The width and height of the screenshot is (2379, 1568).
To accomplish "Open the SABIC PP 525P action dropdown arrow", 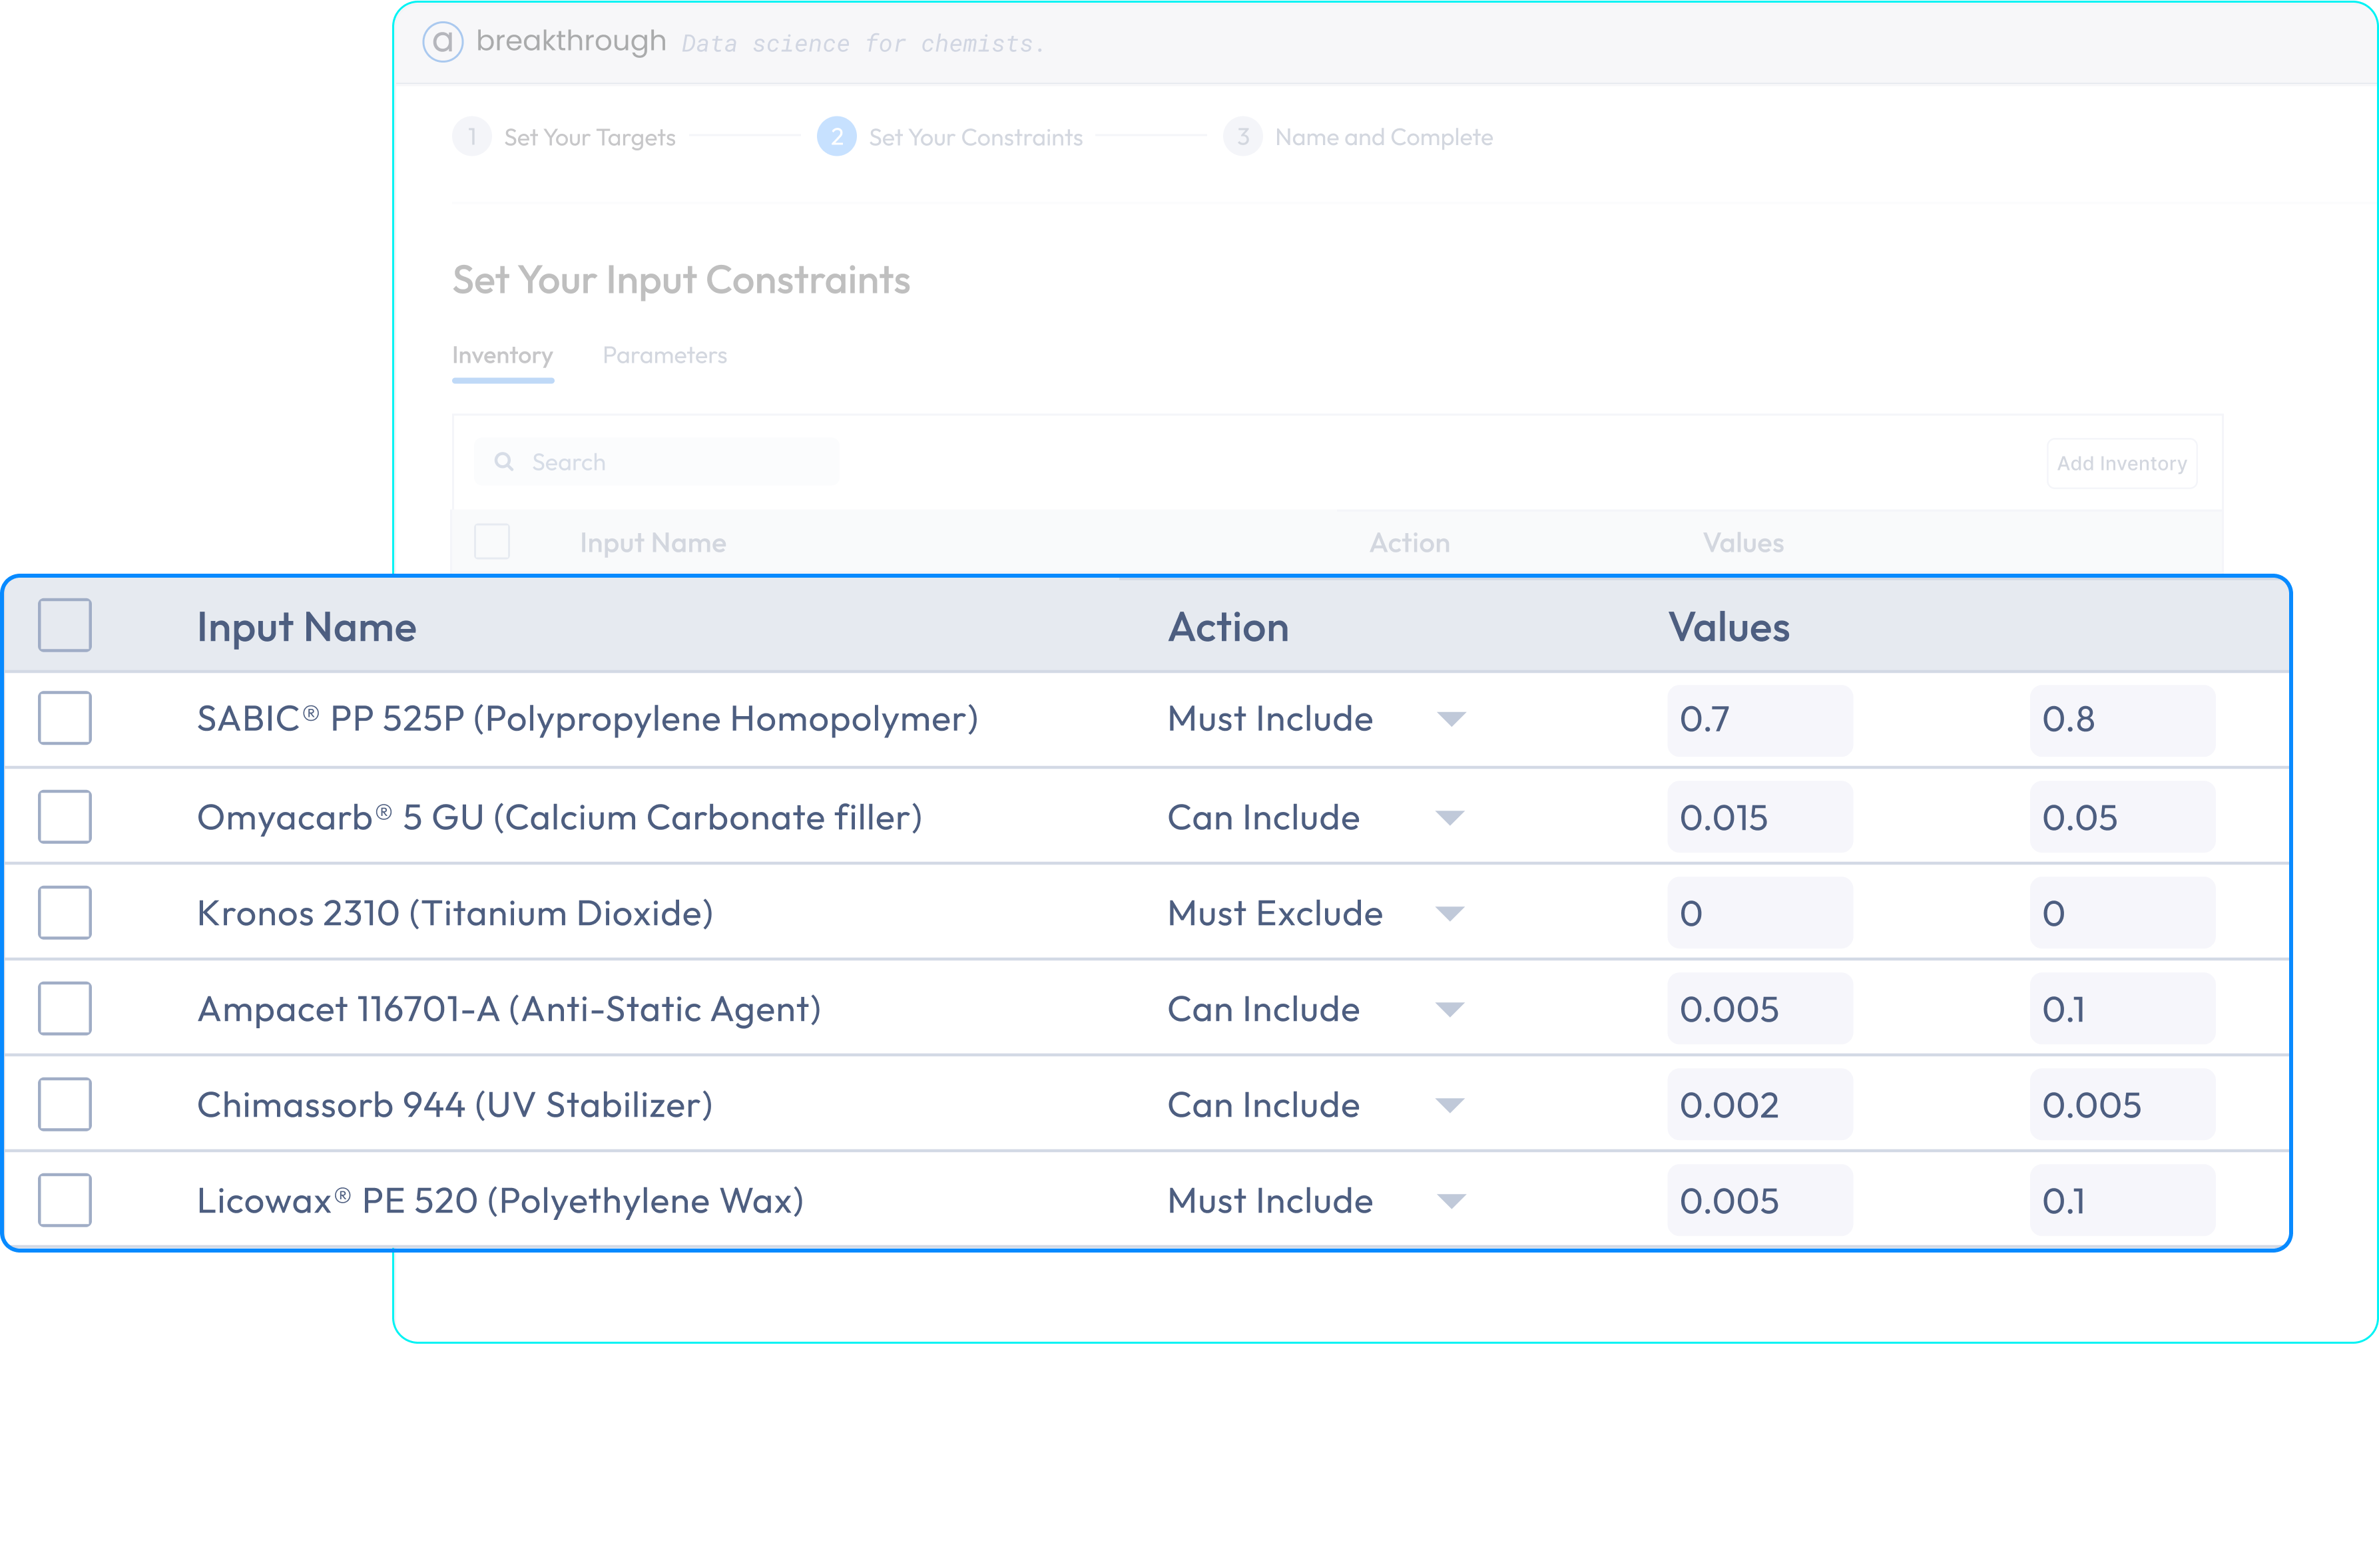I will click(1451, 719).
